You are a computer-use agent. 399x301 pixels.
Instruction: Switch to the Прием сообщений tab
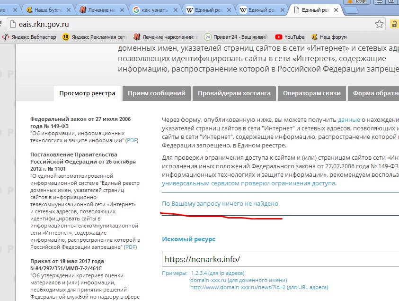click(x=157, y=93)
